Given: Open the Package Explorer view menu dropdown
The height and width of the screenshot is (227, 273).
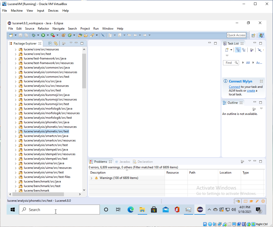Looking at the screenshot, I should tap(71, 43).
